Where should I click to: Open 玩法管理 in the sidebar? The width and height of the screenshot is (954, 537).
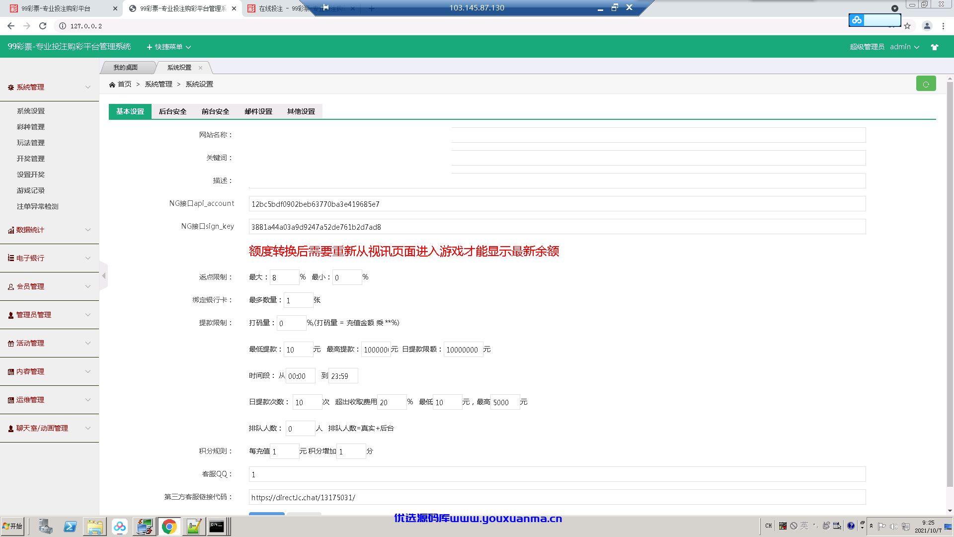[31, 143]
